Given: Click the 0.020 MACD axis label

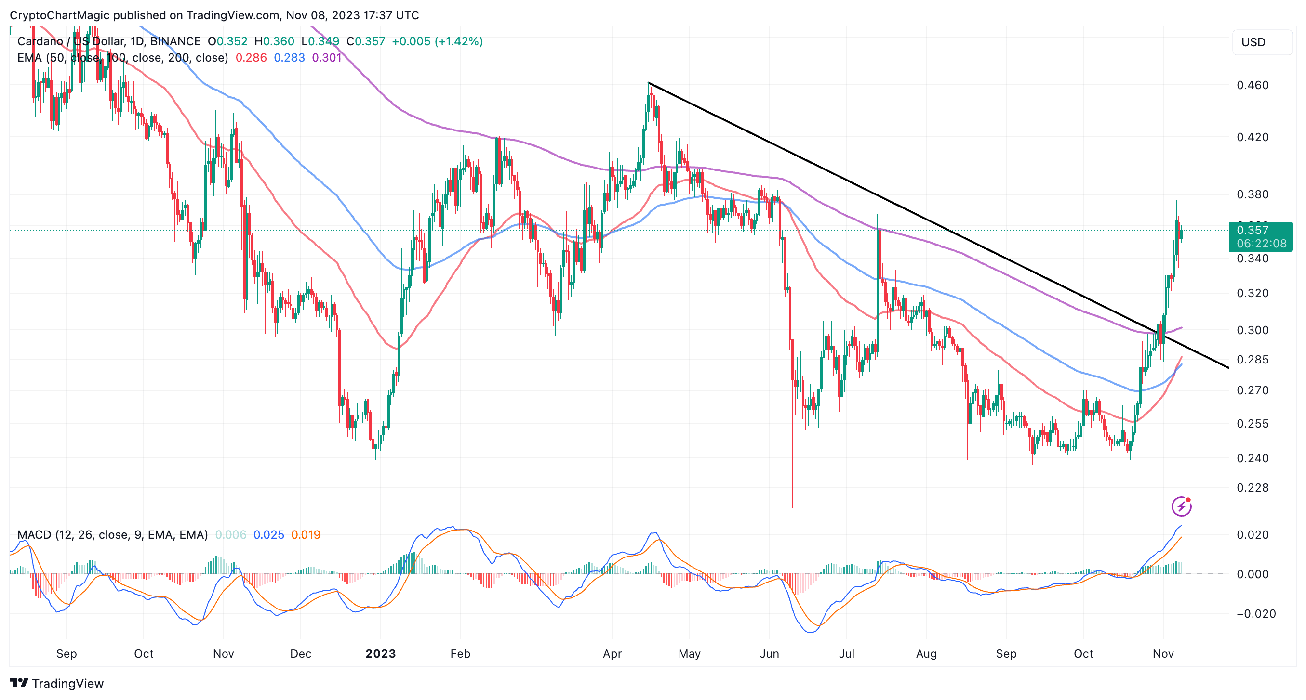Looking at the screenshot, I should 1252,535.
